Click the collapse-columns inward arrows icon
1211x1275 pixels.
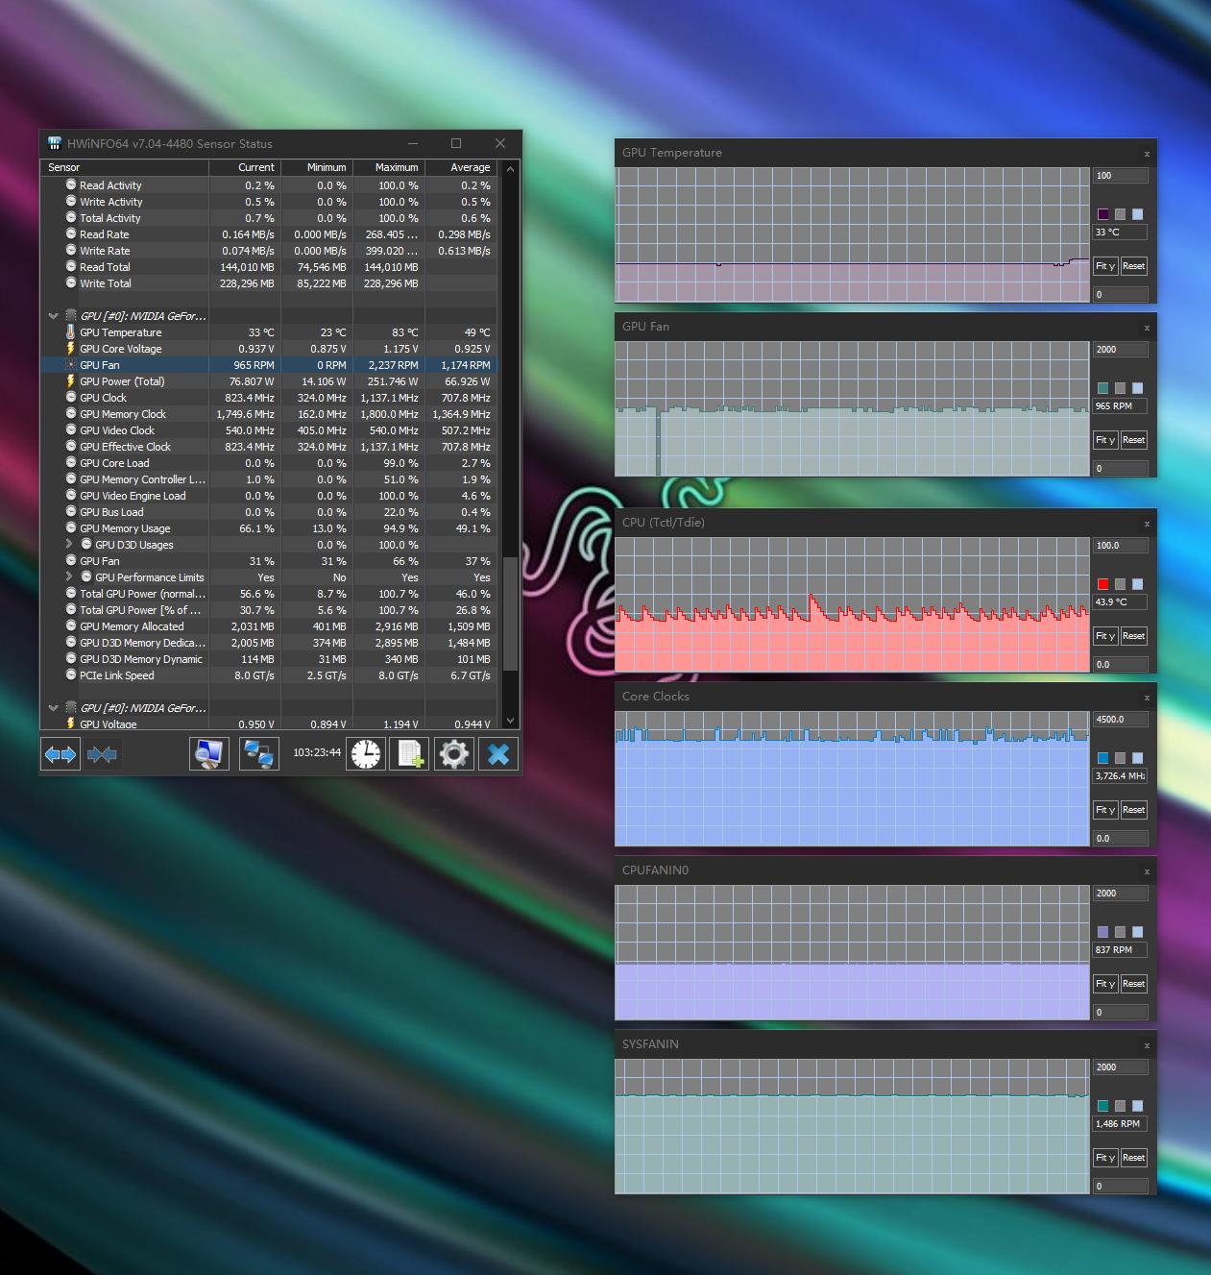pyautogui.click(x=102, y=754)
